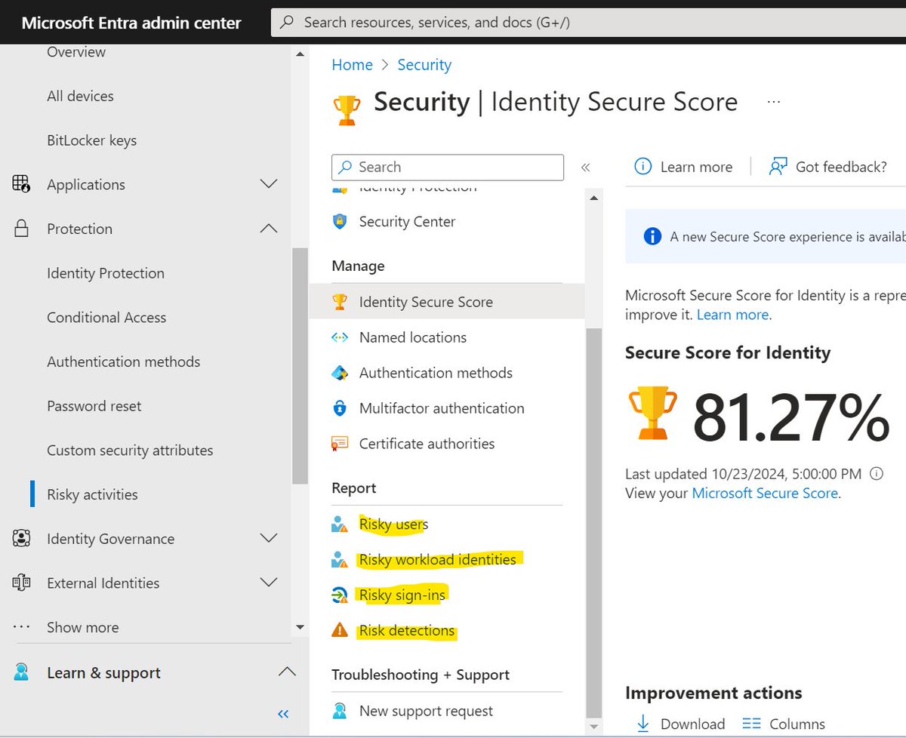906x738 pixels.
Task: Click the Named locations icon
Action: 340,337
